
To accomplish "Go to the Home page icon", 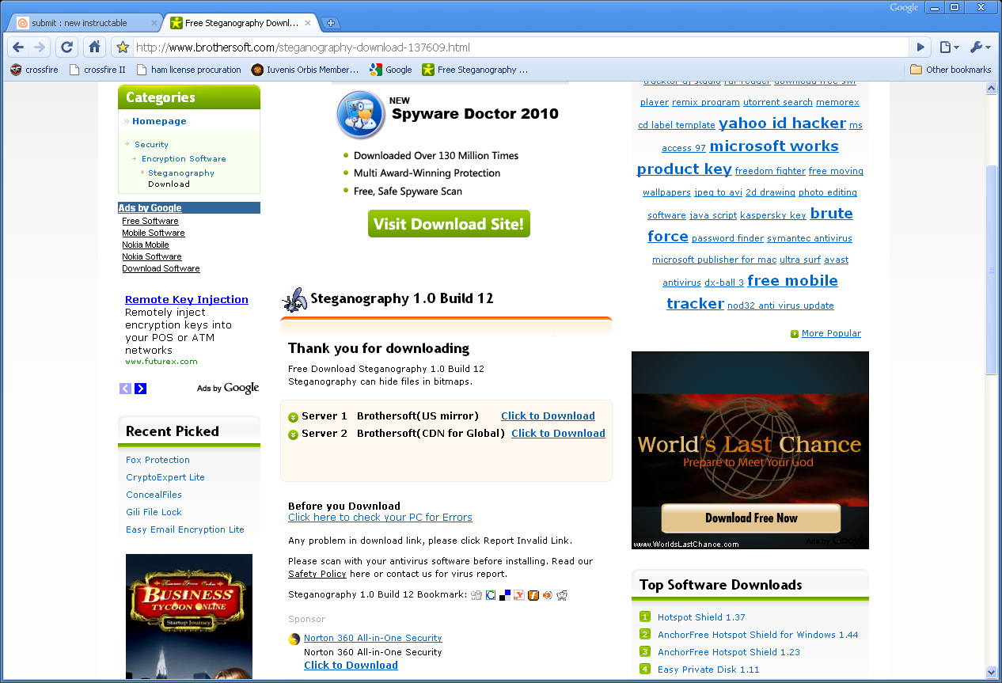I will pyautogui.click(x=94, y=47).
